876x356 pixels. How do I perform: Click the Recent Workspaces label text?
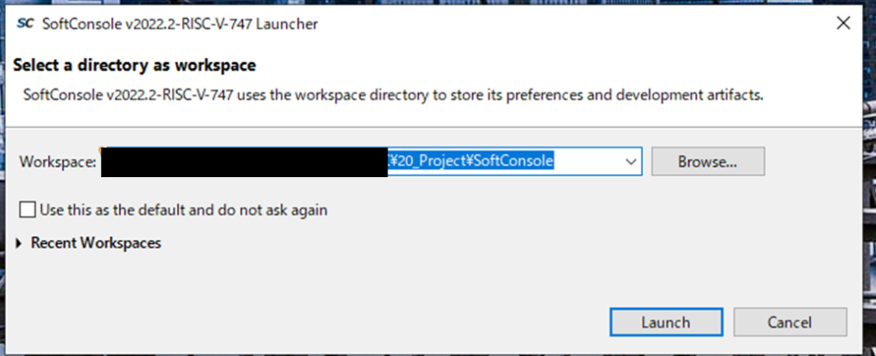[x=96, y=244]
